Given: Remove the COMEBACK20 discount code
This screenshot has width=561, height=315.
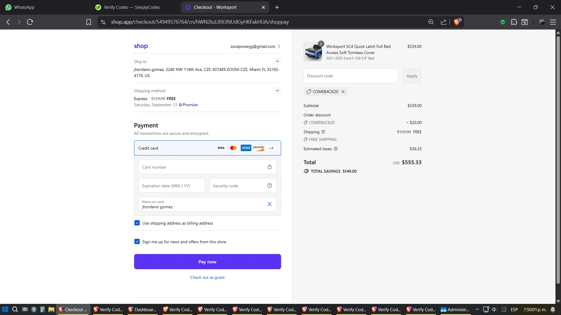Looking at the screenshot, I should coord(343,91).
